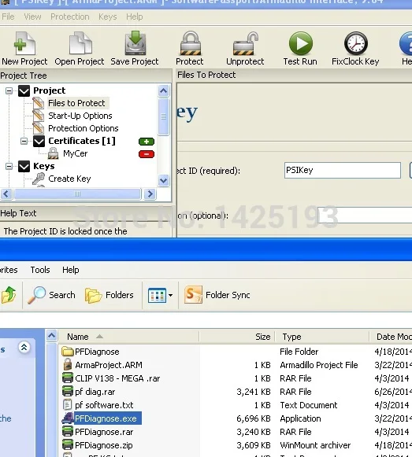Click the file list scroll-up arrow
412x457 pixels.
[52, 336]
